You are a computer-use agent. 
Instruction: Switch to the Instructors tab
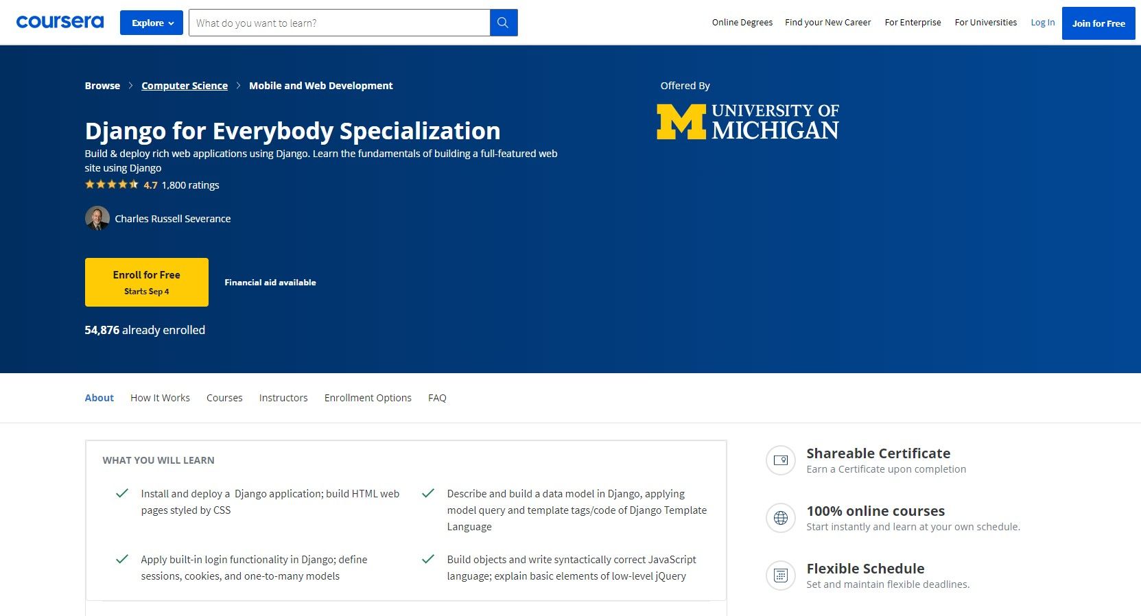283,398
